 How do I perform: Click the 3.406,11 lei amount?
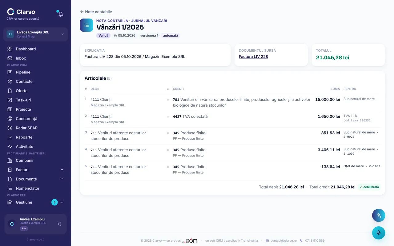(x=329, y=150)
